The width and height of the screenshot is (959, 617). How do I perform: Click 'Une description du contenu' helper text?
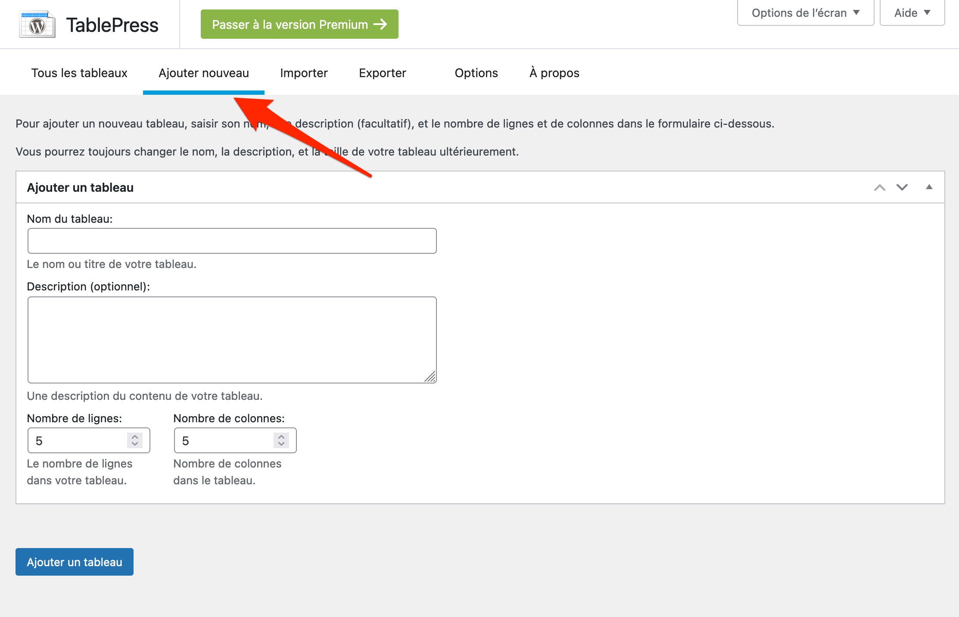(x=145, y=396)
